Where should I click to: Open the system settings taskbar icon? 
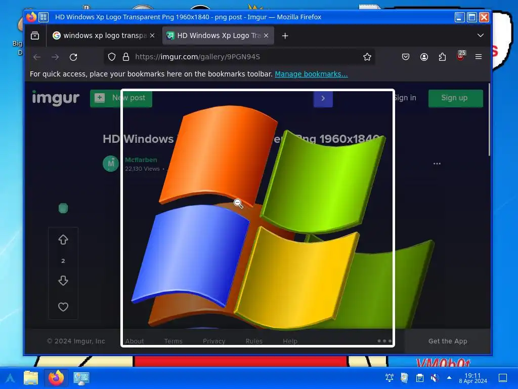tap(81, 378)
